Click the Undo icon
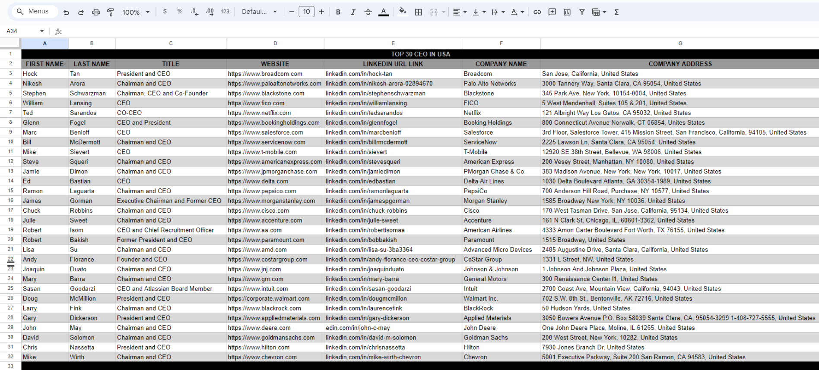This screenshot has width=819, height=370. click(66, 12)
